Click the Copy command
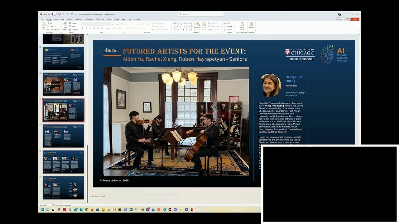 click(x=51, y=26)
